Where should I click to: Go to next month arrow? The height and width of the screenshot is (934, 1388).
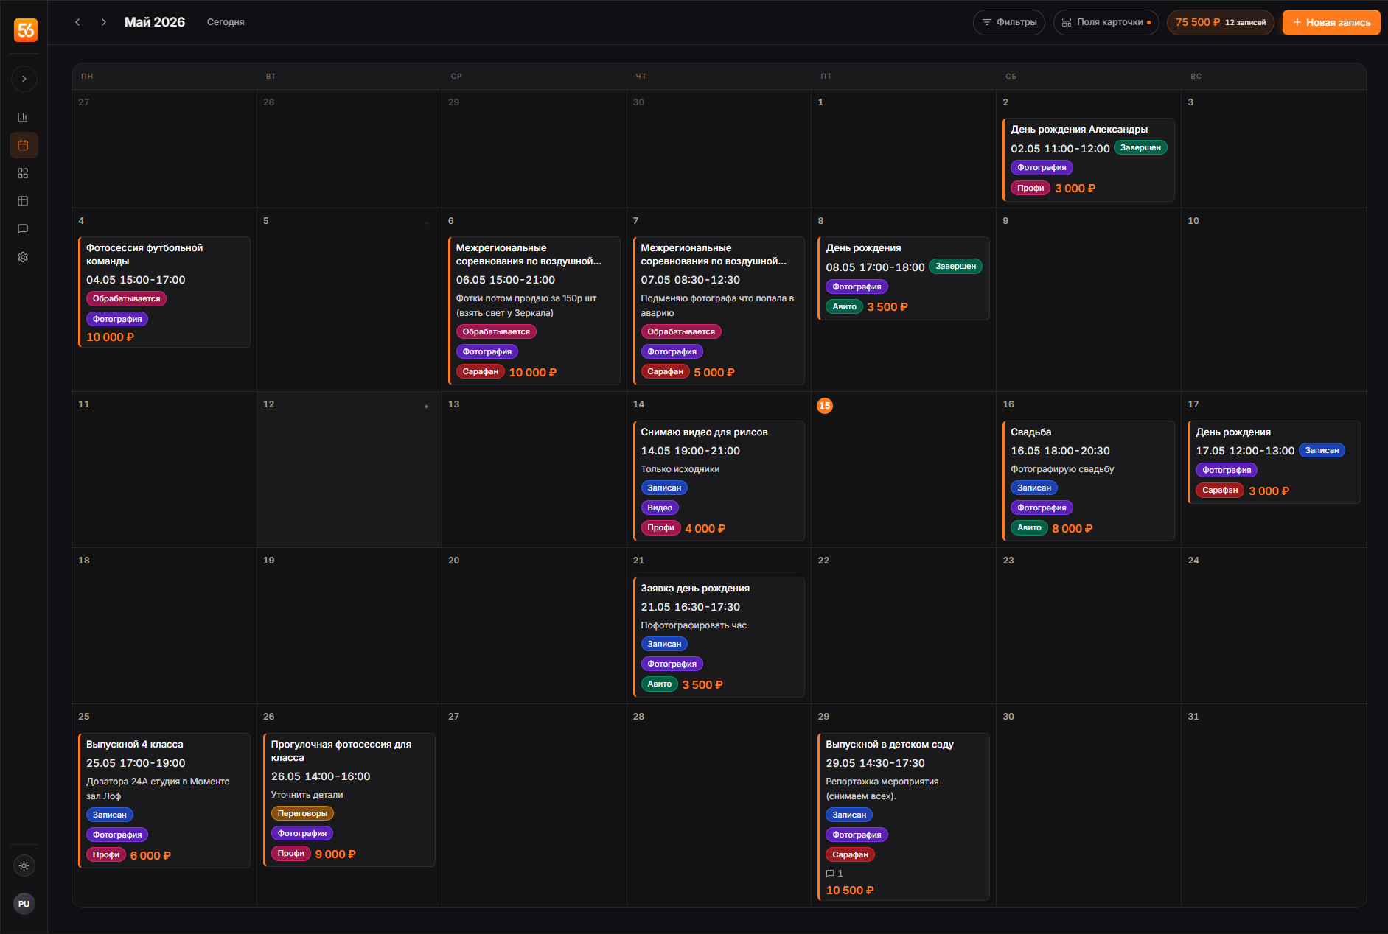click(x=104, y=22)
